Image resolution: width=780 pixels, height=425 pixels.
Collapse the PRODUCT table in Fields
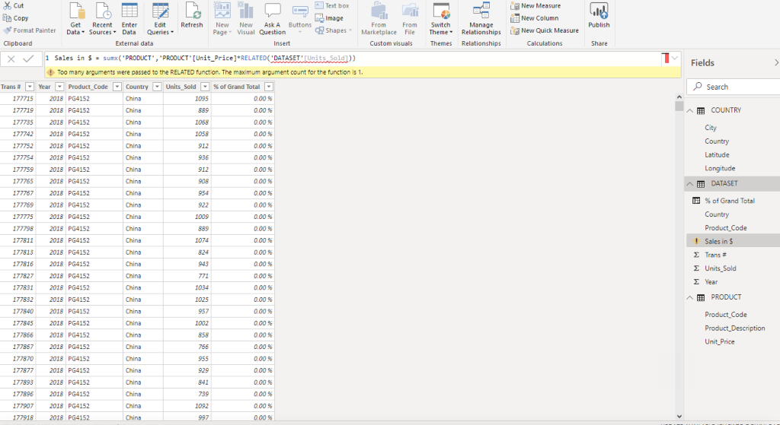(690, 297)
